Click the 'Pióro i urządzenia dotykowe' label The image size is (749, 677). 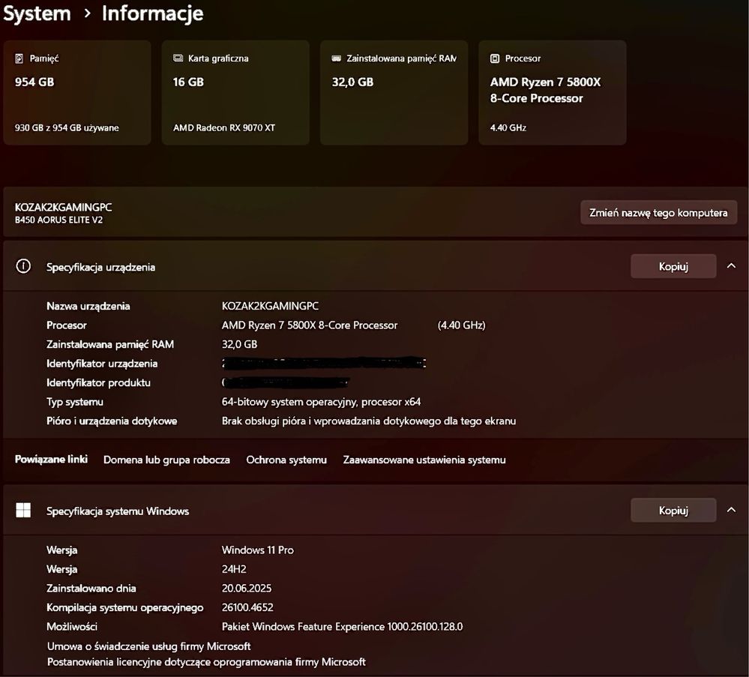point(112,421)
